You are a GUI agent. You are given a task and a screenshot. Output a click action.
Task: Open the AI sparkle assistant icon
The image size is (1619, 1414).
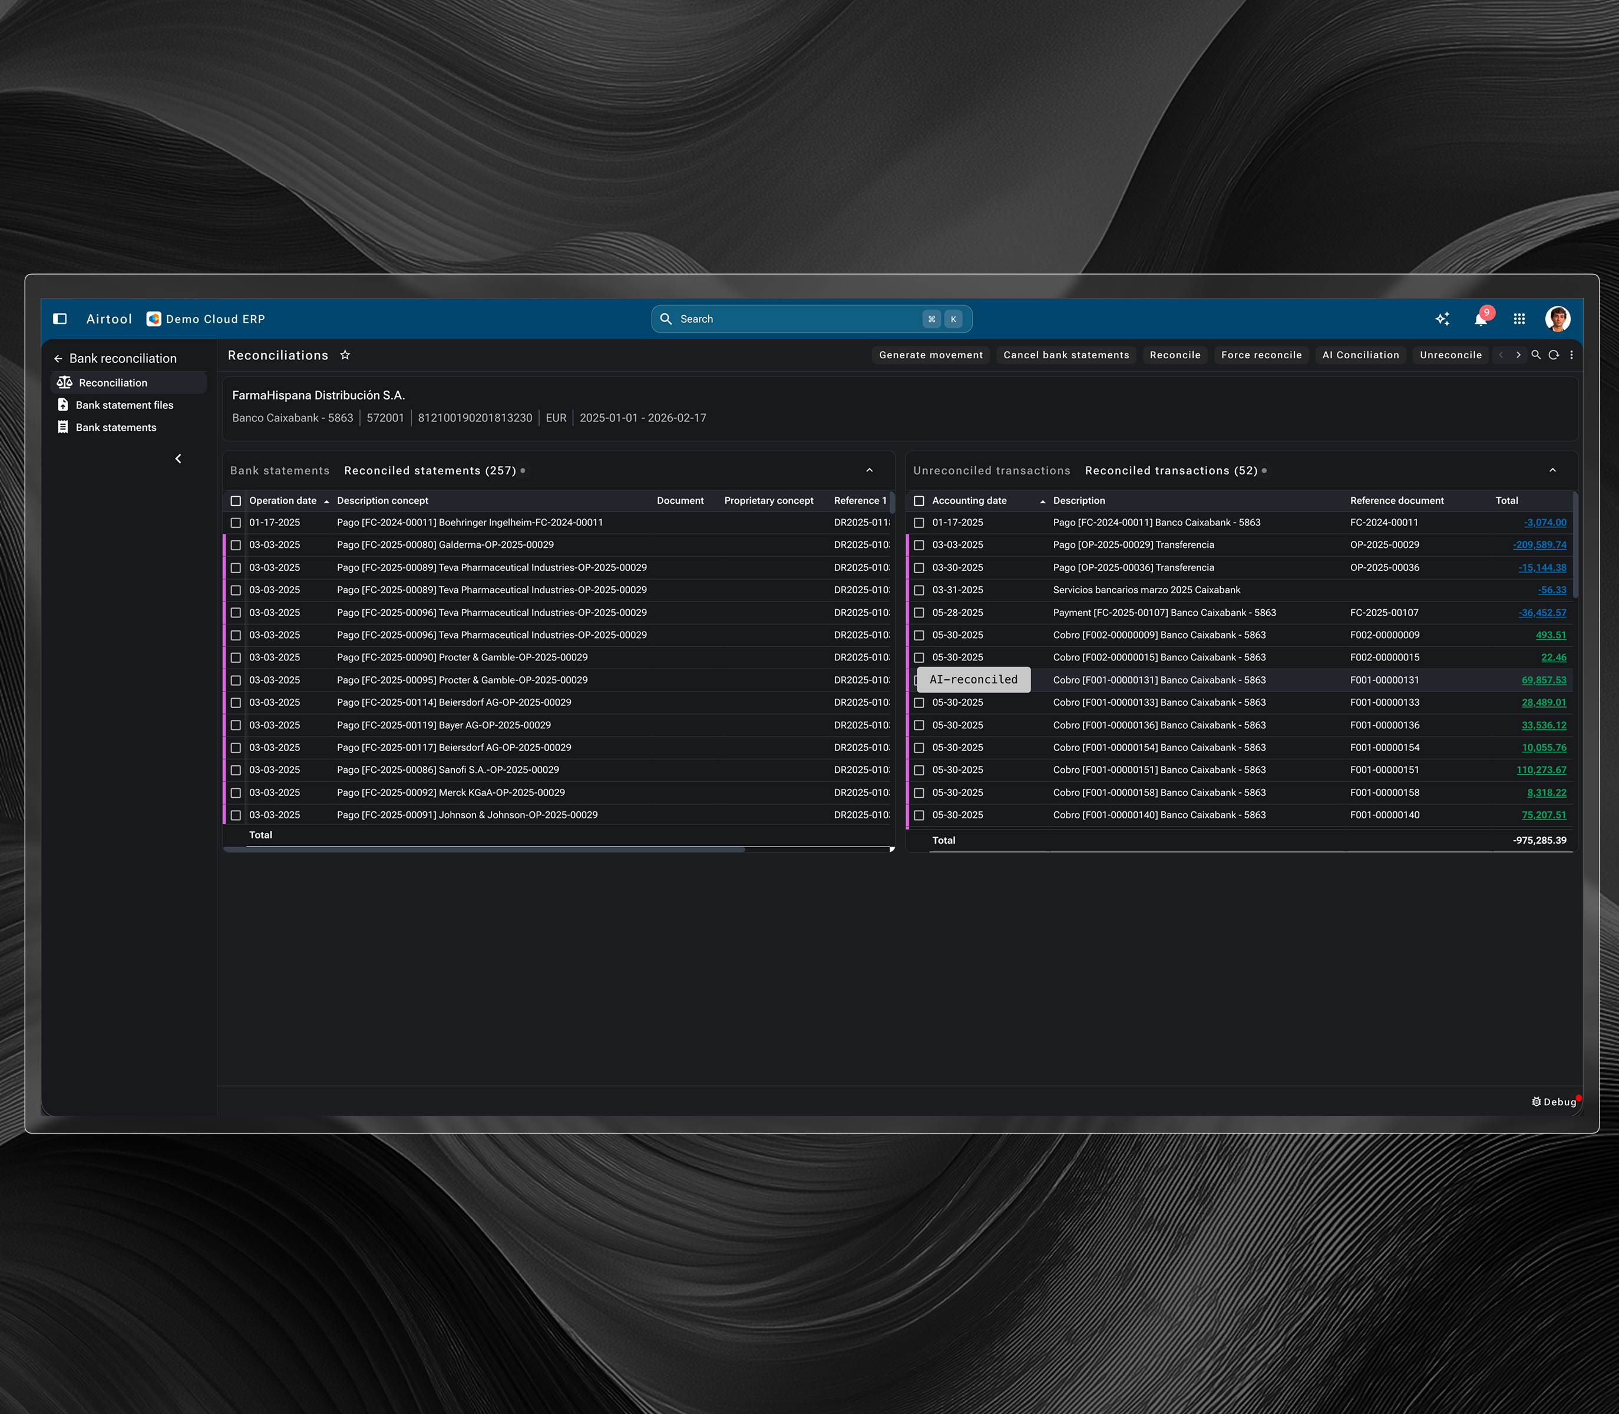point(1442,319)
